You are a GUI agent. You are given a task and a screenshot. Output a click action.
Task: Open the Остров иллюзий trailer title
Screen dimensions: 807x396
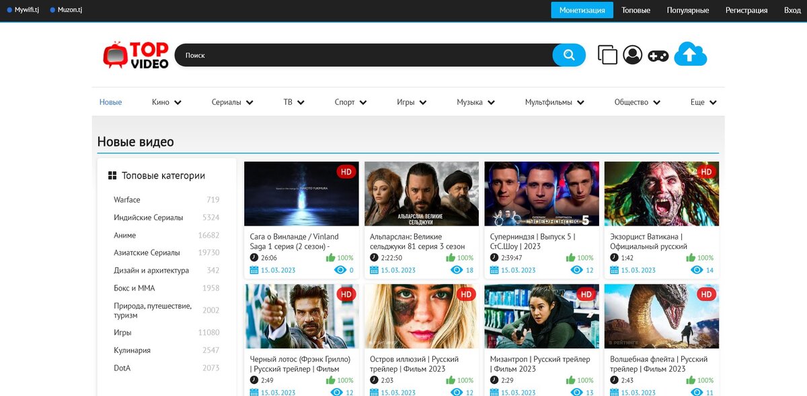click(x=414, y=364)
